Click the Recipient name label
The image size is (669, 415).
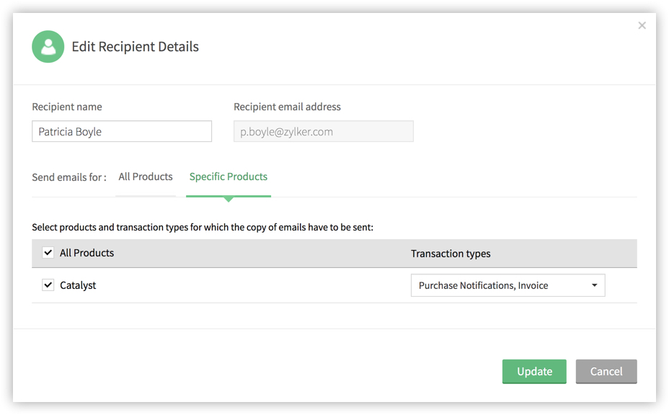tap(67, 107)
